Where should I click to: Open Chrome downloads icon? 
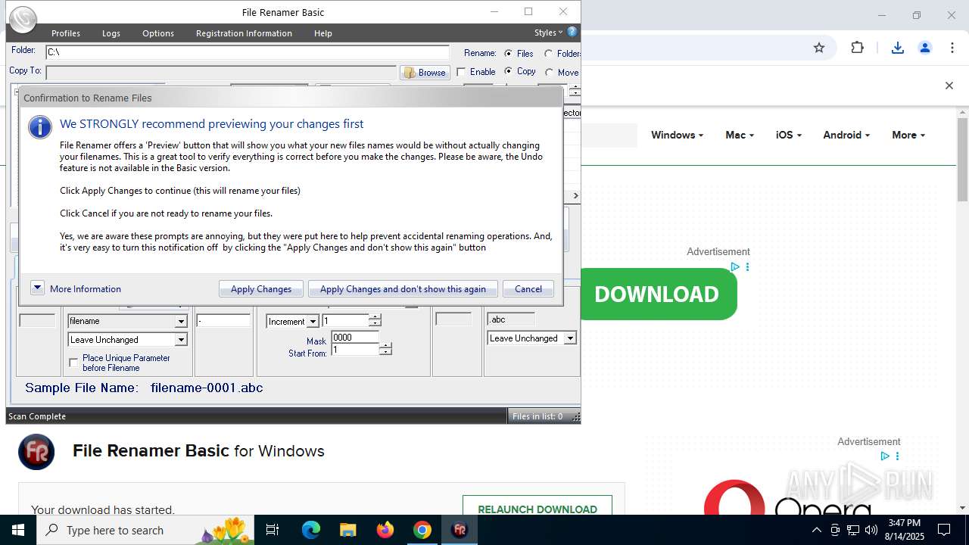pyautogui.click(x=897, y=48)
